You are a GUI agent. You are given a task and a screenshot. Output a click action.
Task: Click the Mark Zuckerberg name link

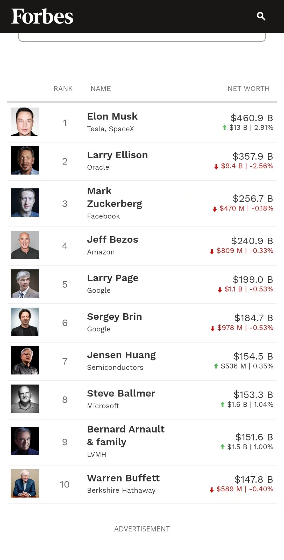(x=114, y=197)
